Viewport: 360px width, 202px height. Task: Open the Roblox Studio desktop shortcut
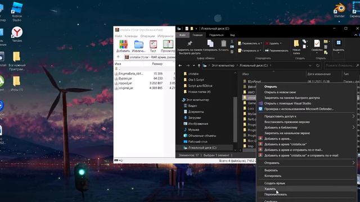[x=17, y=12]
